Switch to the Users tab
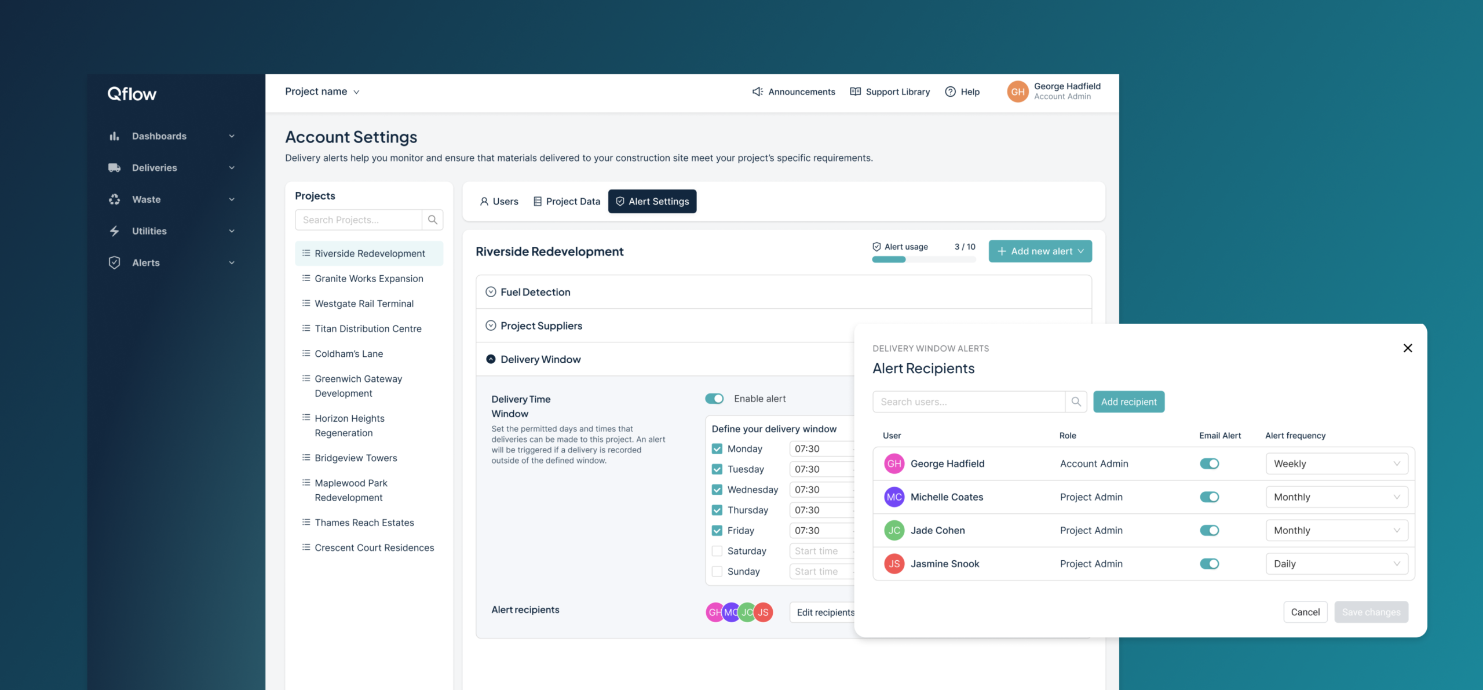1483x690 pixels. coord(499,202)
